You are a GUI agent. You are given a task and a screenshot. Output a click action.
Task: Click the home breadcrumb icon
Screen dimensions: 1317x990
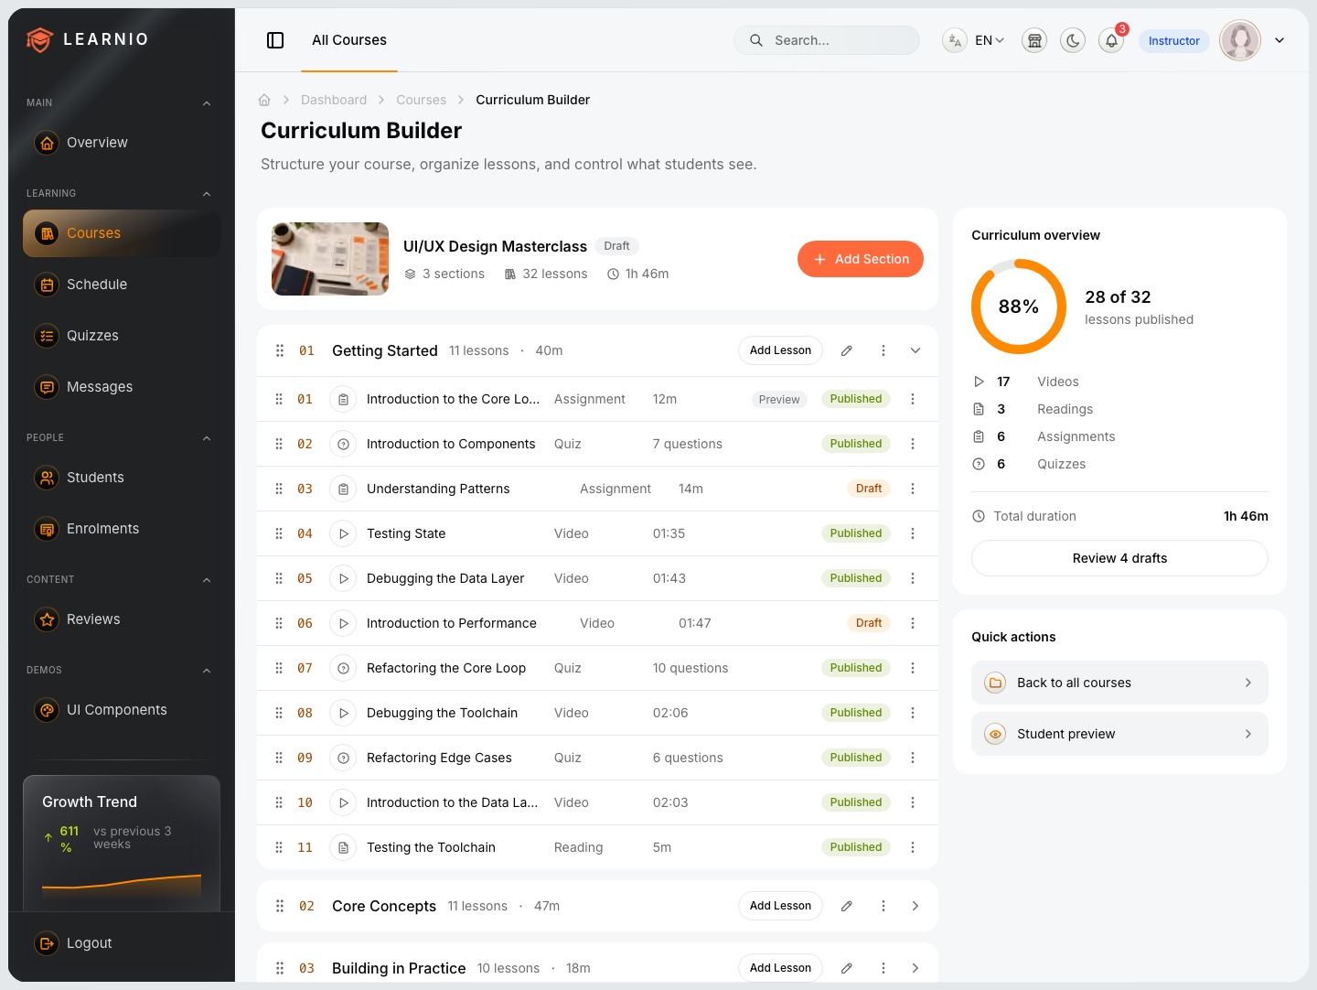(x=264, y=100)
